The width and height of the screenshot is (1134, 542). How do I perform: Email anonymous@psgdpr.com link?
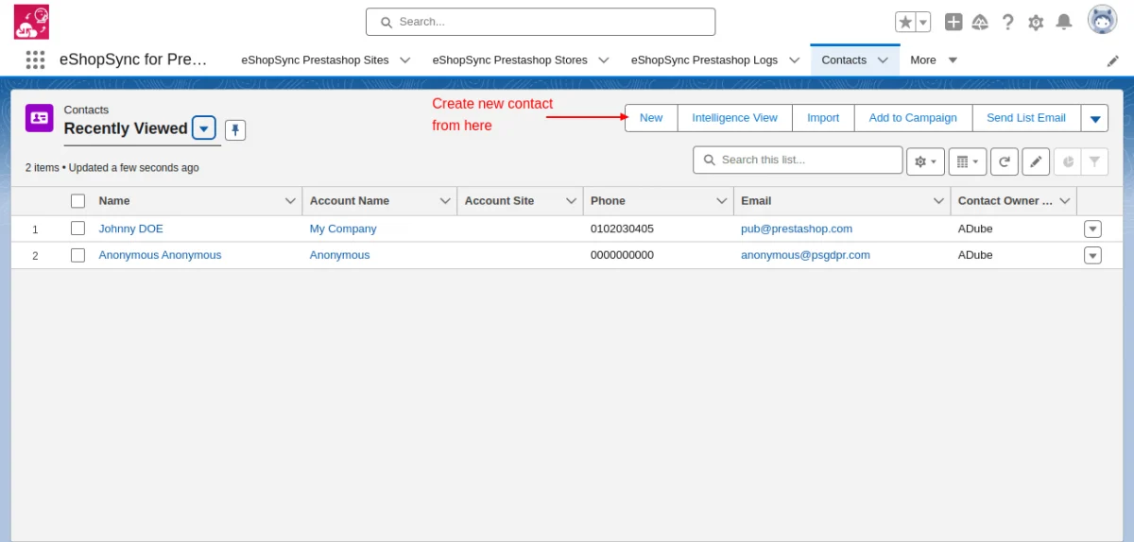coord(805,255)
